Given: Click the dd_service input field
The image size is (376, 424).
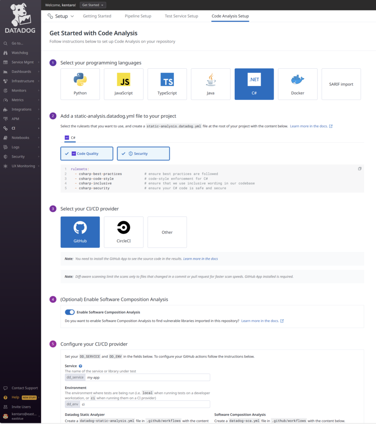Looking at the screenshot, I should [147, 378].
